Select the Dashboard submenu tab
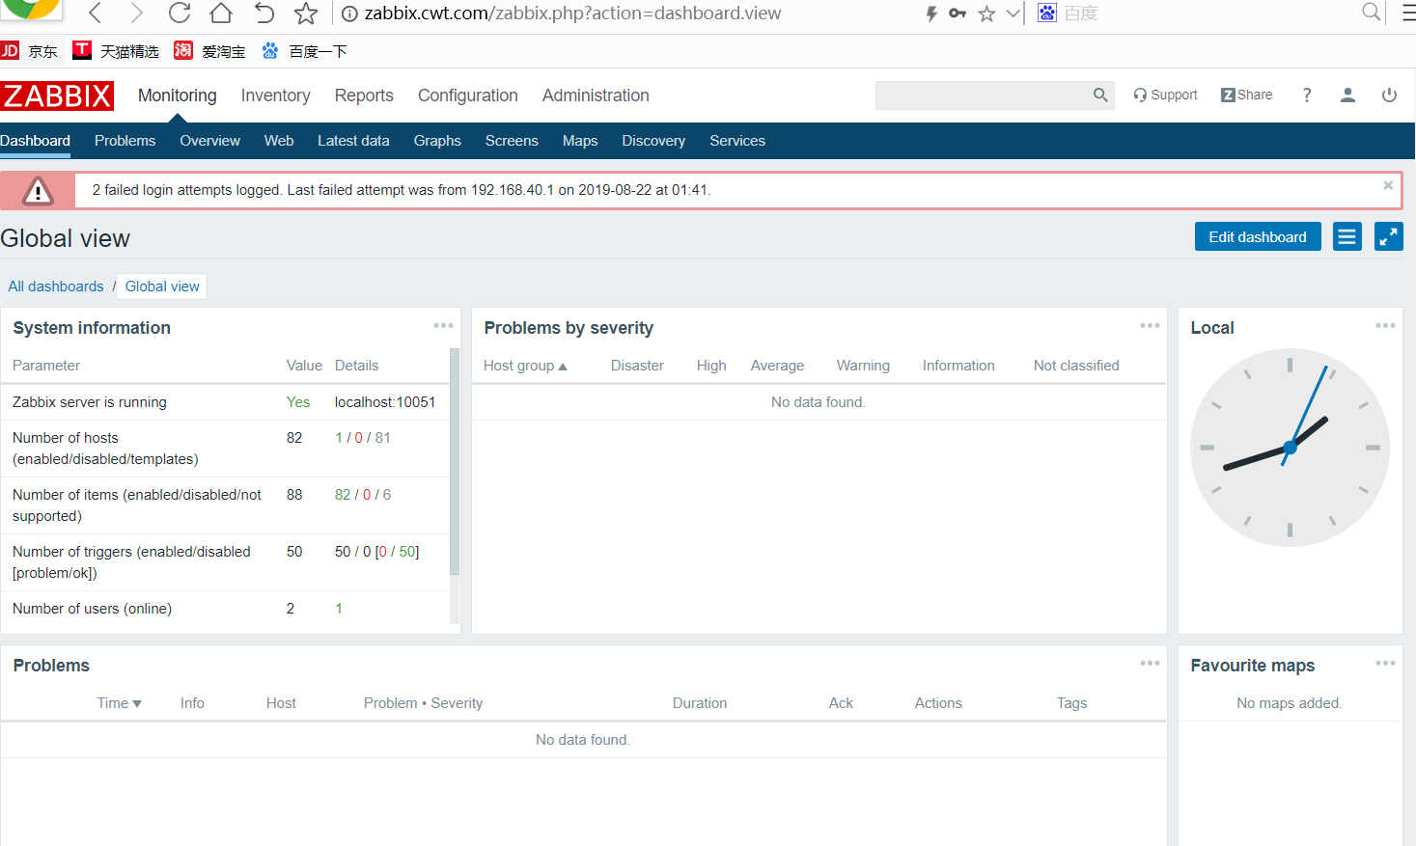Image resolution: width=1416 pixels, height=846 pixels. (x=35, y=141)
